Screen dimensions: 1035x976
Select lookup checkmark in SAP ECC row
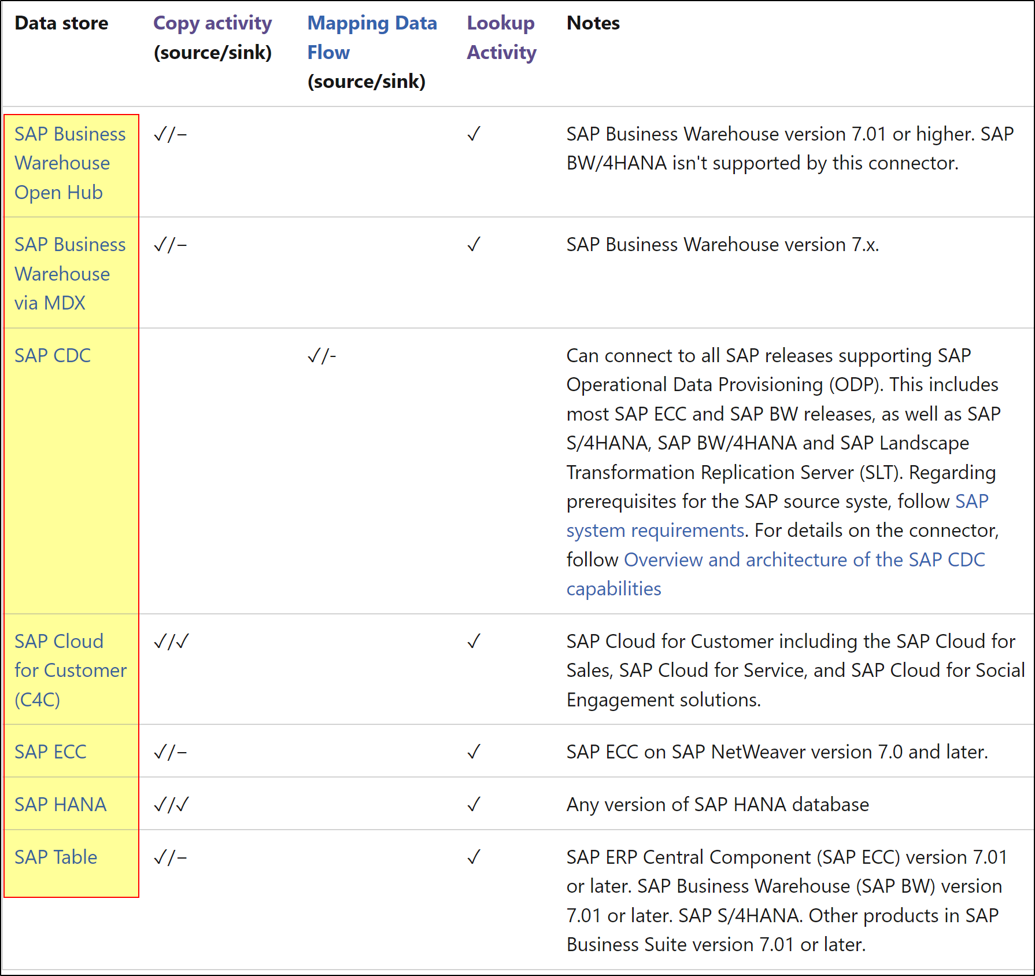(x=474, y=752)
